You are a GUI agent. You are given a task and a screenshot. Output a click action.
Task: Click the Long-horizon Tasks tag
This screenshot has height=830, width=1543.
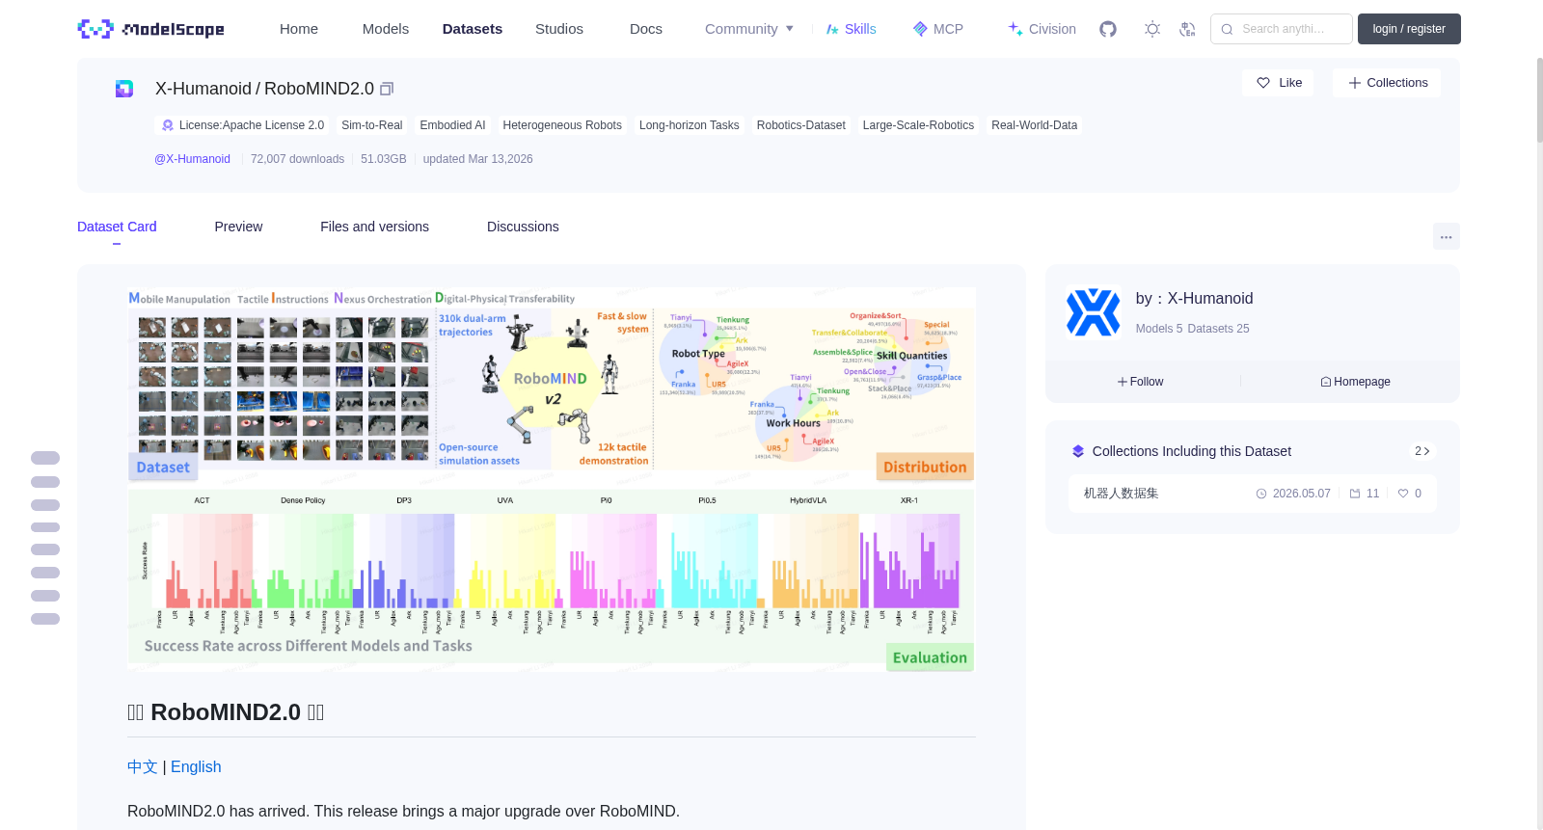coord(689,125)
